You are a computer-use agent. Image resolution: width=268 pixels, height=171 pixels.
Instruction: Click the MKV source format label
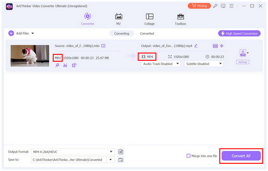pos(58,58)
